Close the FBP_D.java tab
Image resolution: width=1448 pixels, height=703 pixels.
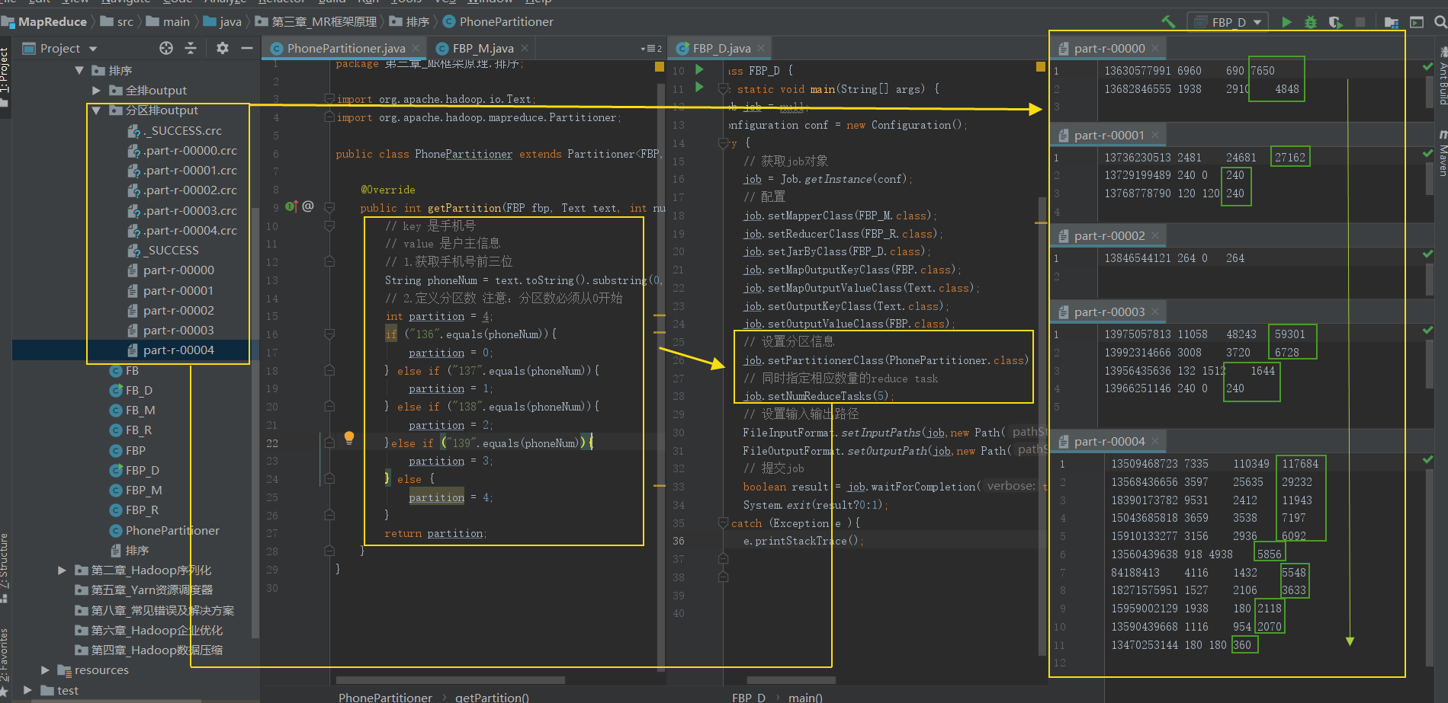(x=761, y=48)
